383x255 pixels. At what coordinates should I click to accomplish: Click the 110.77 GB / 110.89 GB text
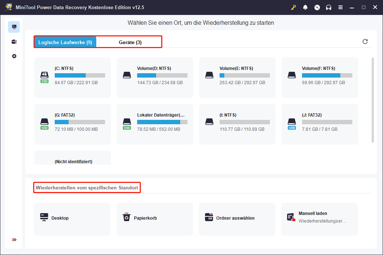[242, 129]
